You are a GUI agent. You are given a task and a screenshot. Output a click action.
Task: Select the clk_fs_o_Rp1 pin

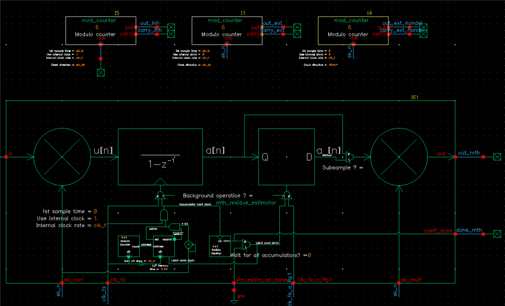tap(294, 283)
